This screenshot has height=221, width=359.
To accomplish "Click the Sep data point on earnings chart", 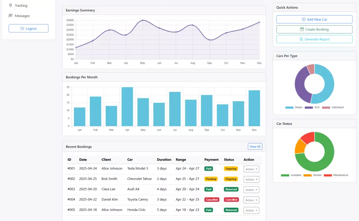I will pyautogui.click(x=209, y=40).
